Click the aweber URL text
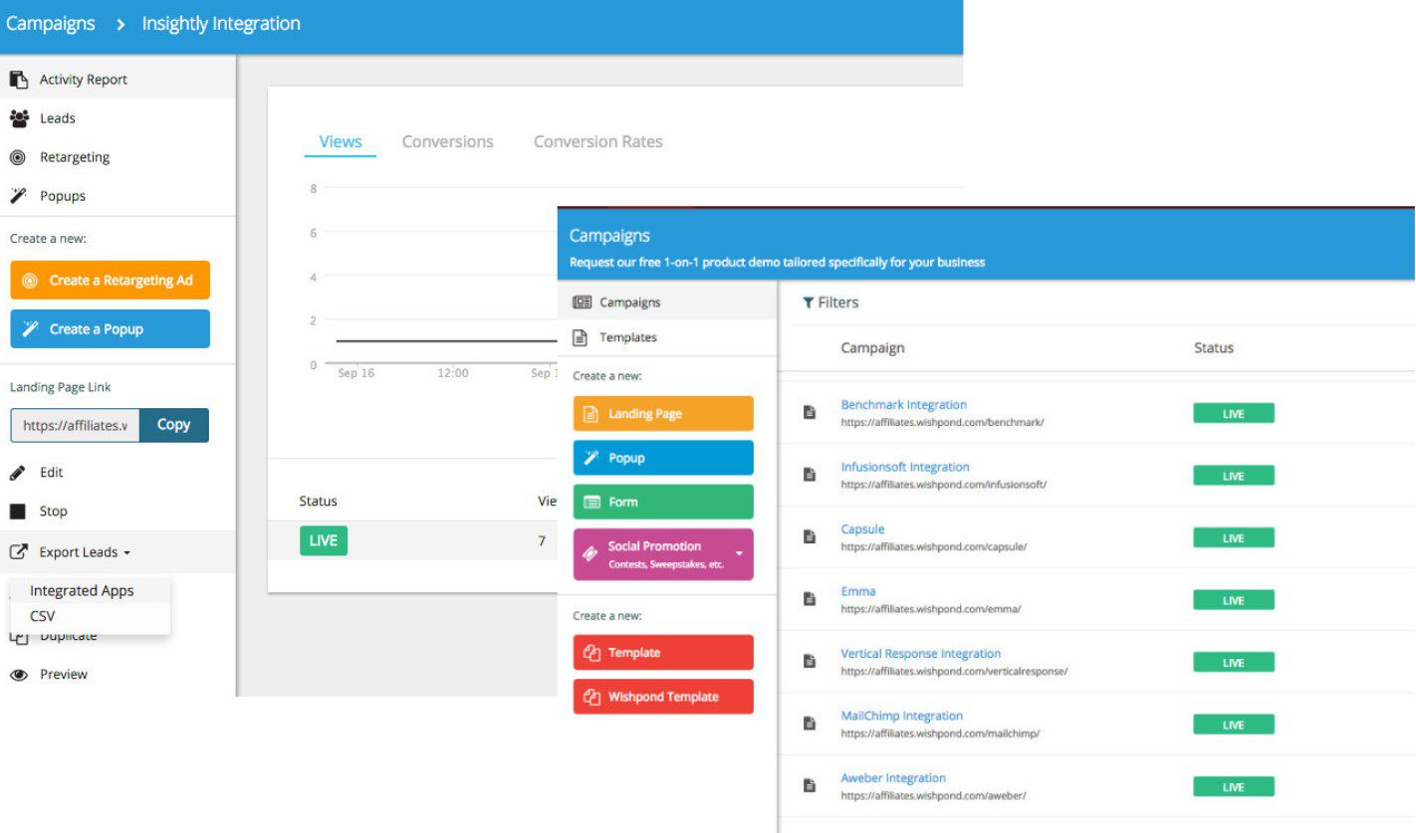 933,796
